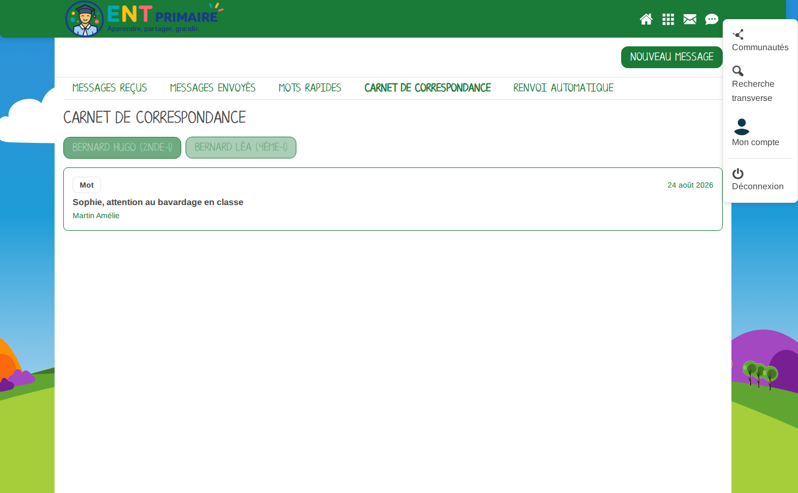
Task: Click the ENT Primaire logo
Action: click(x=144, y=19)
